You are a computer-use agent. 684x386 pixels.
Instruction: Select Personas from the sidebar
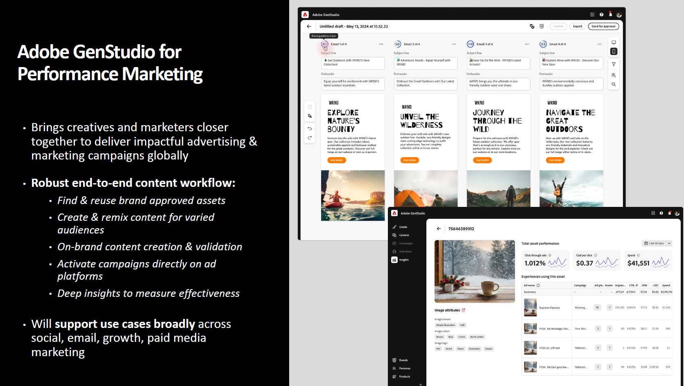tap(404, 368)
